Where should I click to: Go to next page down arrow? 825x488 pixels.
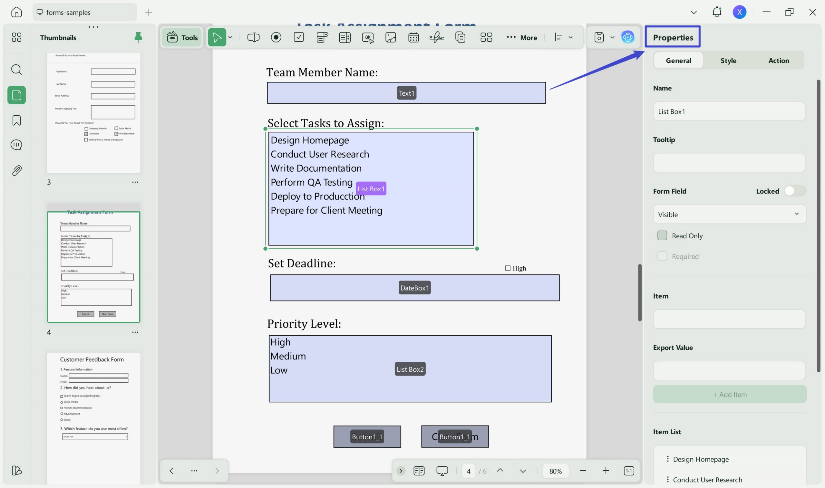(523, 471)
